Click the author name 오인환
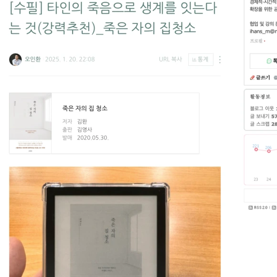277x277 pixels. pos(32,59)
